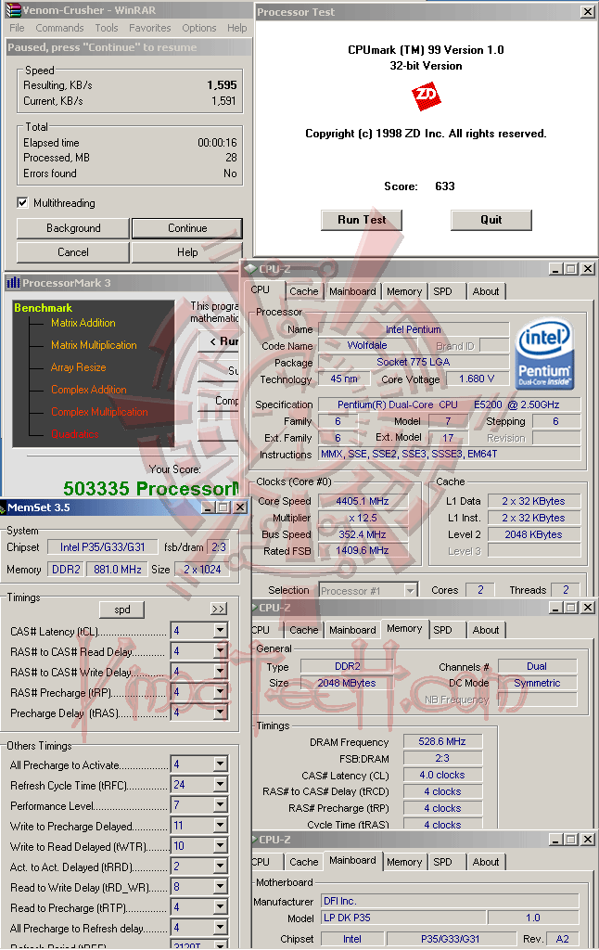Click the Help button in WinRAR

[187, 252]
